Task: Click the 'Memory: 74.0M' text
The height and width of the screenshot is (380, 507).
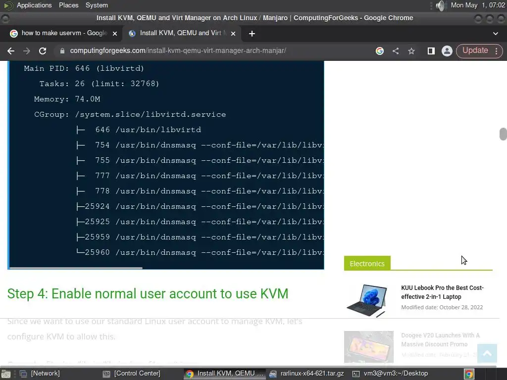Action: click(x=67, y=99)
